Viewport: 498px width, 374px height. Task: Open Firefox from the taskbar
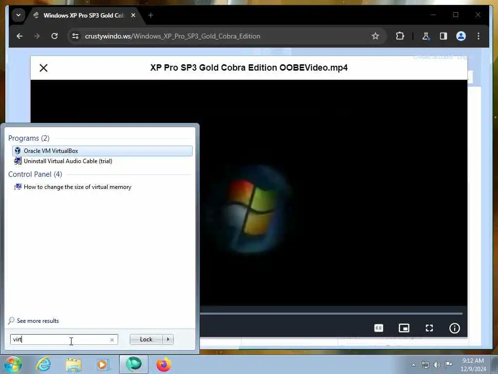(163, 364)
